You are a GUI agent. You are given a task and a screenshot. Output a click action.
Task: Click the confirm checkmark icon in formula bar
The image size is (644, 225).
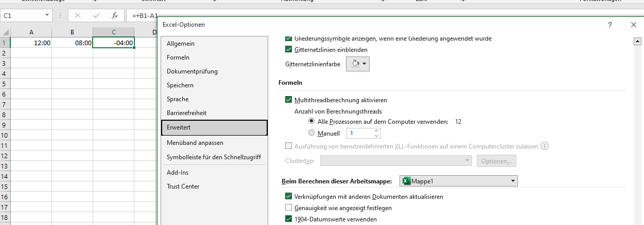coord(96,16)
